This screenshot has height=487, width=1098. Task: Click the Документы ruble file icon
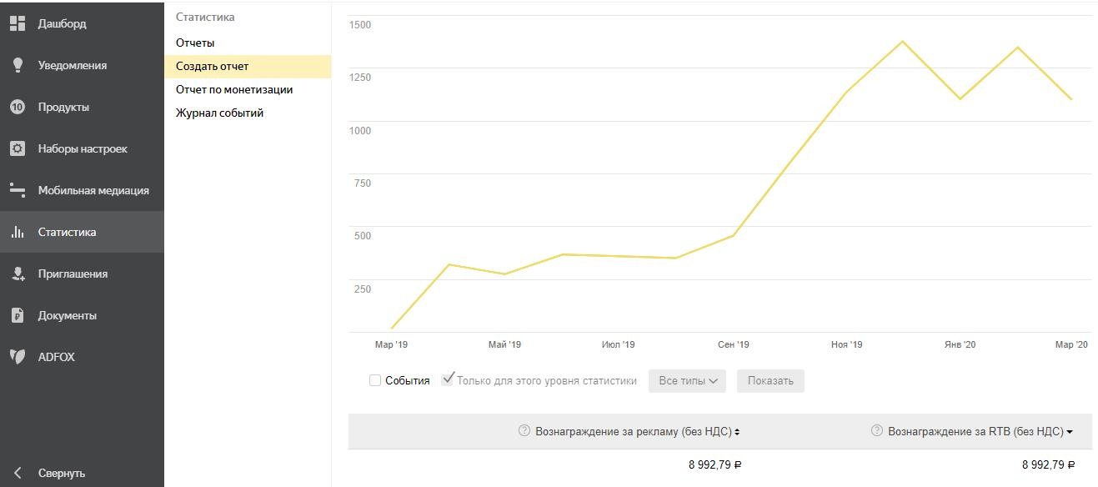point(18,315)
